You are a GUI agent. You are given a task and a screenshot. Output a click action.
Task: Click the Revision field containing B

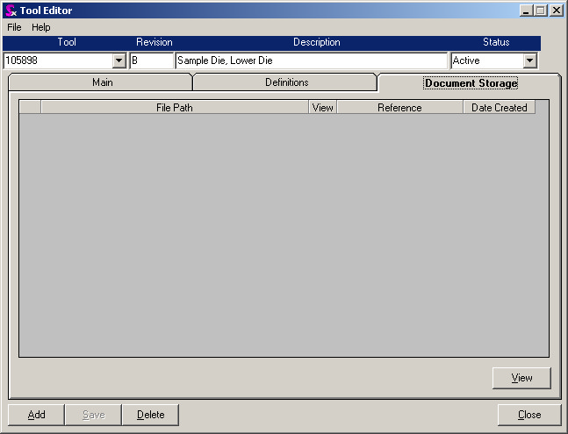151,61
